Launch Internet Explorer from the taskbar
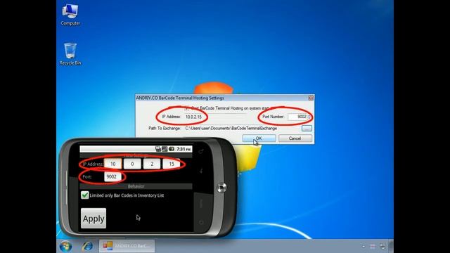This screenshot has height=253, width=450. pos(87,246)
